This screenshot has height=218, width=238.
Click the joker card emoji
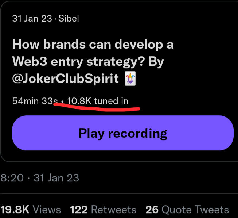click(130, 79)
